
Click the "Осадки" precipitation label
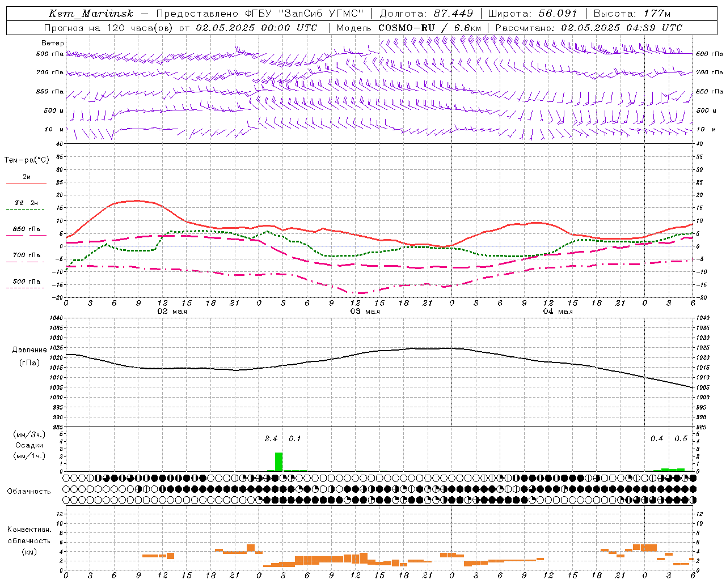pos(29,445)
